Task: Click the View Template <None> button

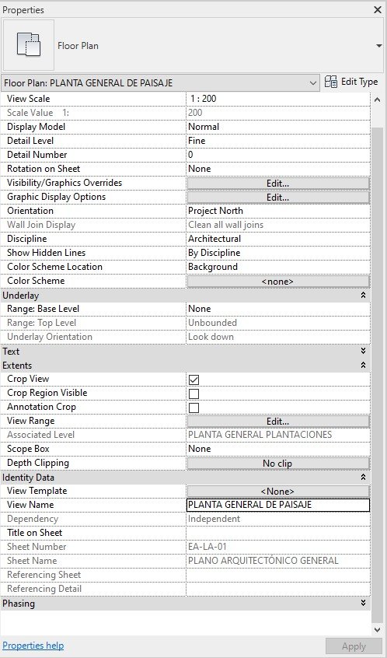Action: (x=278, y=492)
